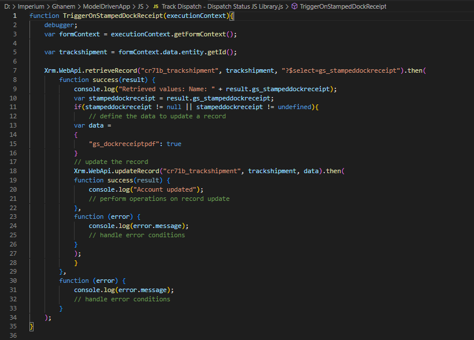
Task: Click the getFormContext method call
Action: [x=203, y=34]
